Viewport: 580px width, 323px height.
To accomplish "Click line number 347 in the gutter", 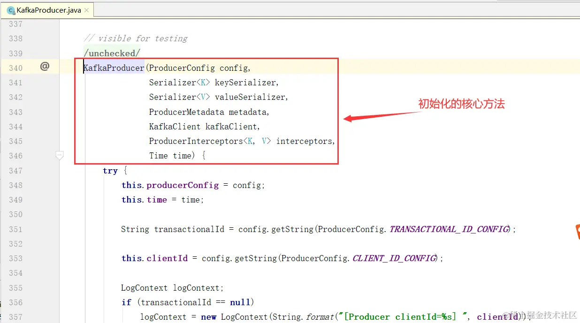I will coord(15,171).
